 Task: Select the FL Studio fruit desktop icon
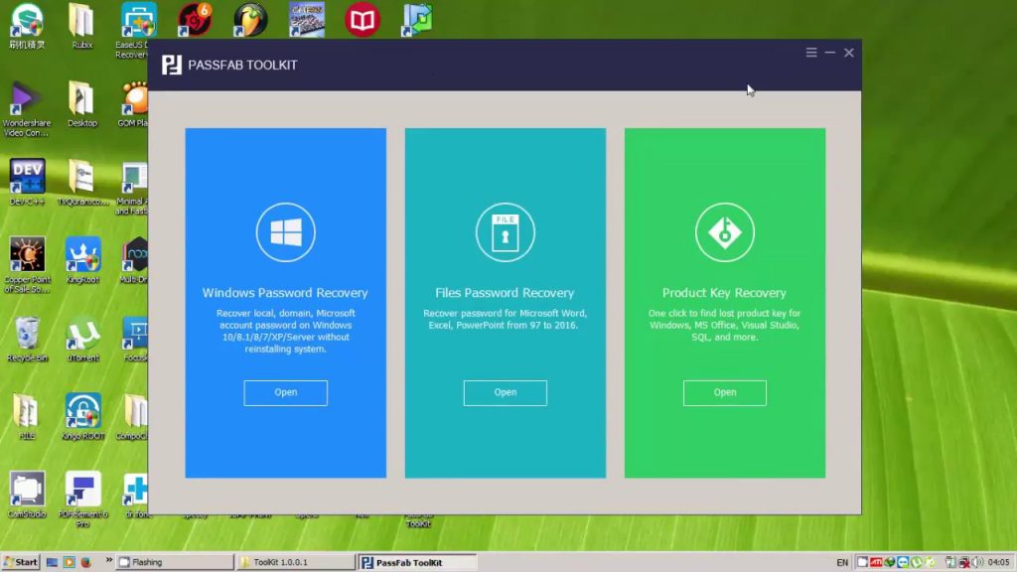tap(250, 20)
